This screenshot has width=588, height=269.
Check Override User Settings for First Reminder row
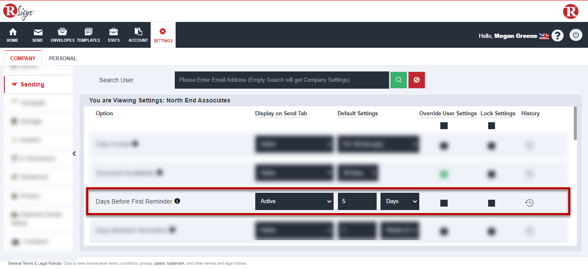point(444,203)
